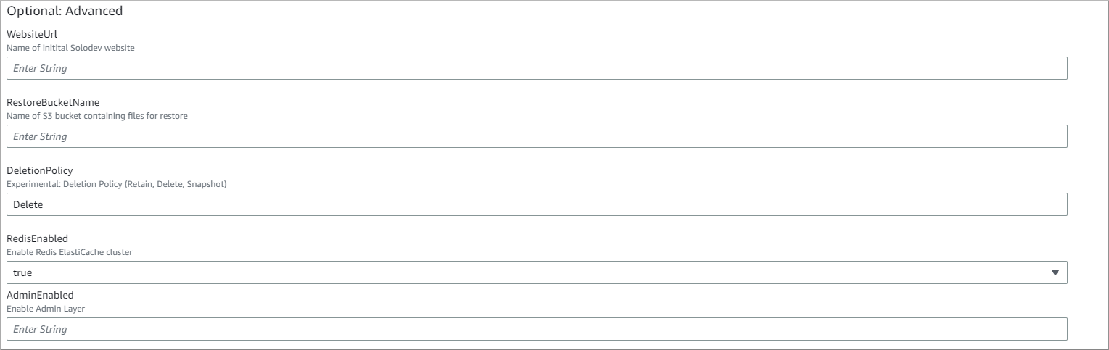The height and width of the screenshot is (350, 1109).
Task: Click the 'Experimental: Deletion Policy' hint text
Action: coord(117,184)
